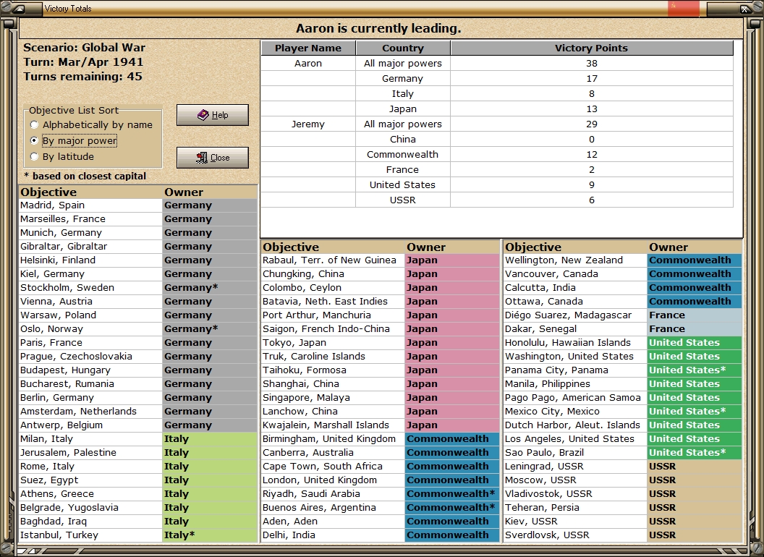
Task: Click the Commonwealth* owner cell for Riyadh, Saudi Arabia
Action: tap(452, 493)
